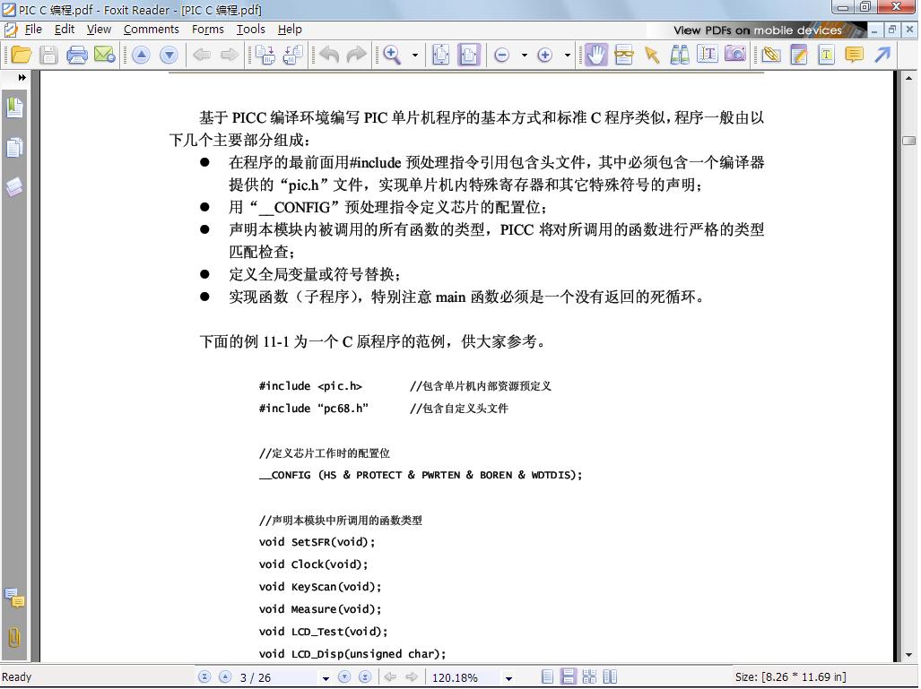Click the Redo arrow in the toolbar
The image size is (921, 689).
pos(356,55)
